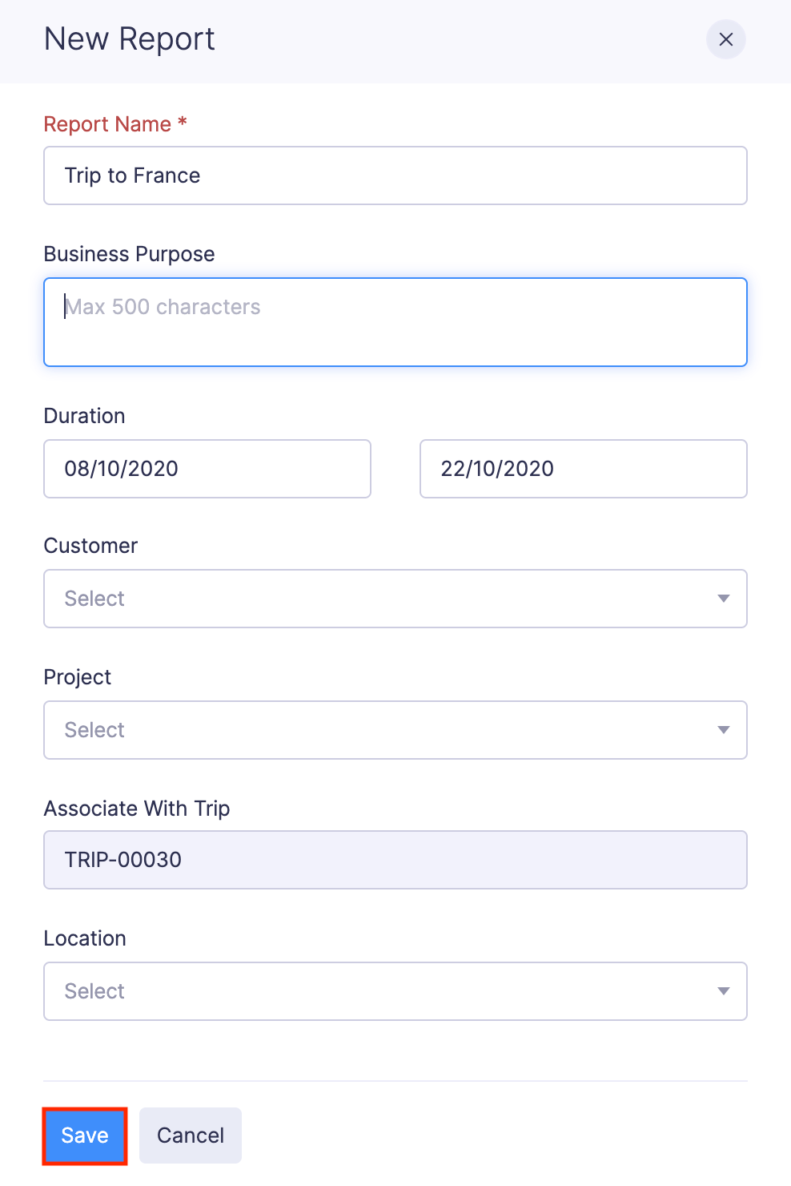
Task: Select the trip end date field
Action: (x=583, y=469)
